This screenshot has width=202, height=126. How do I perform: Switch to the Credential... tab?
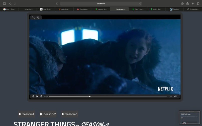tap(193, 9)
